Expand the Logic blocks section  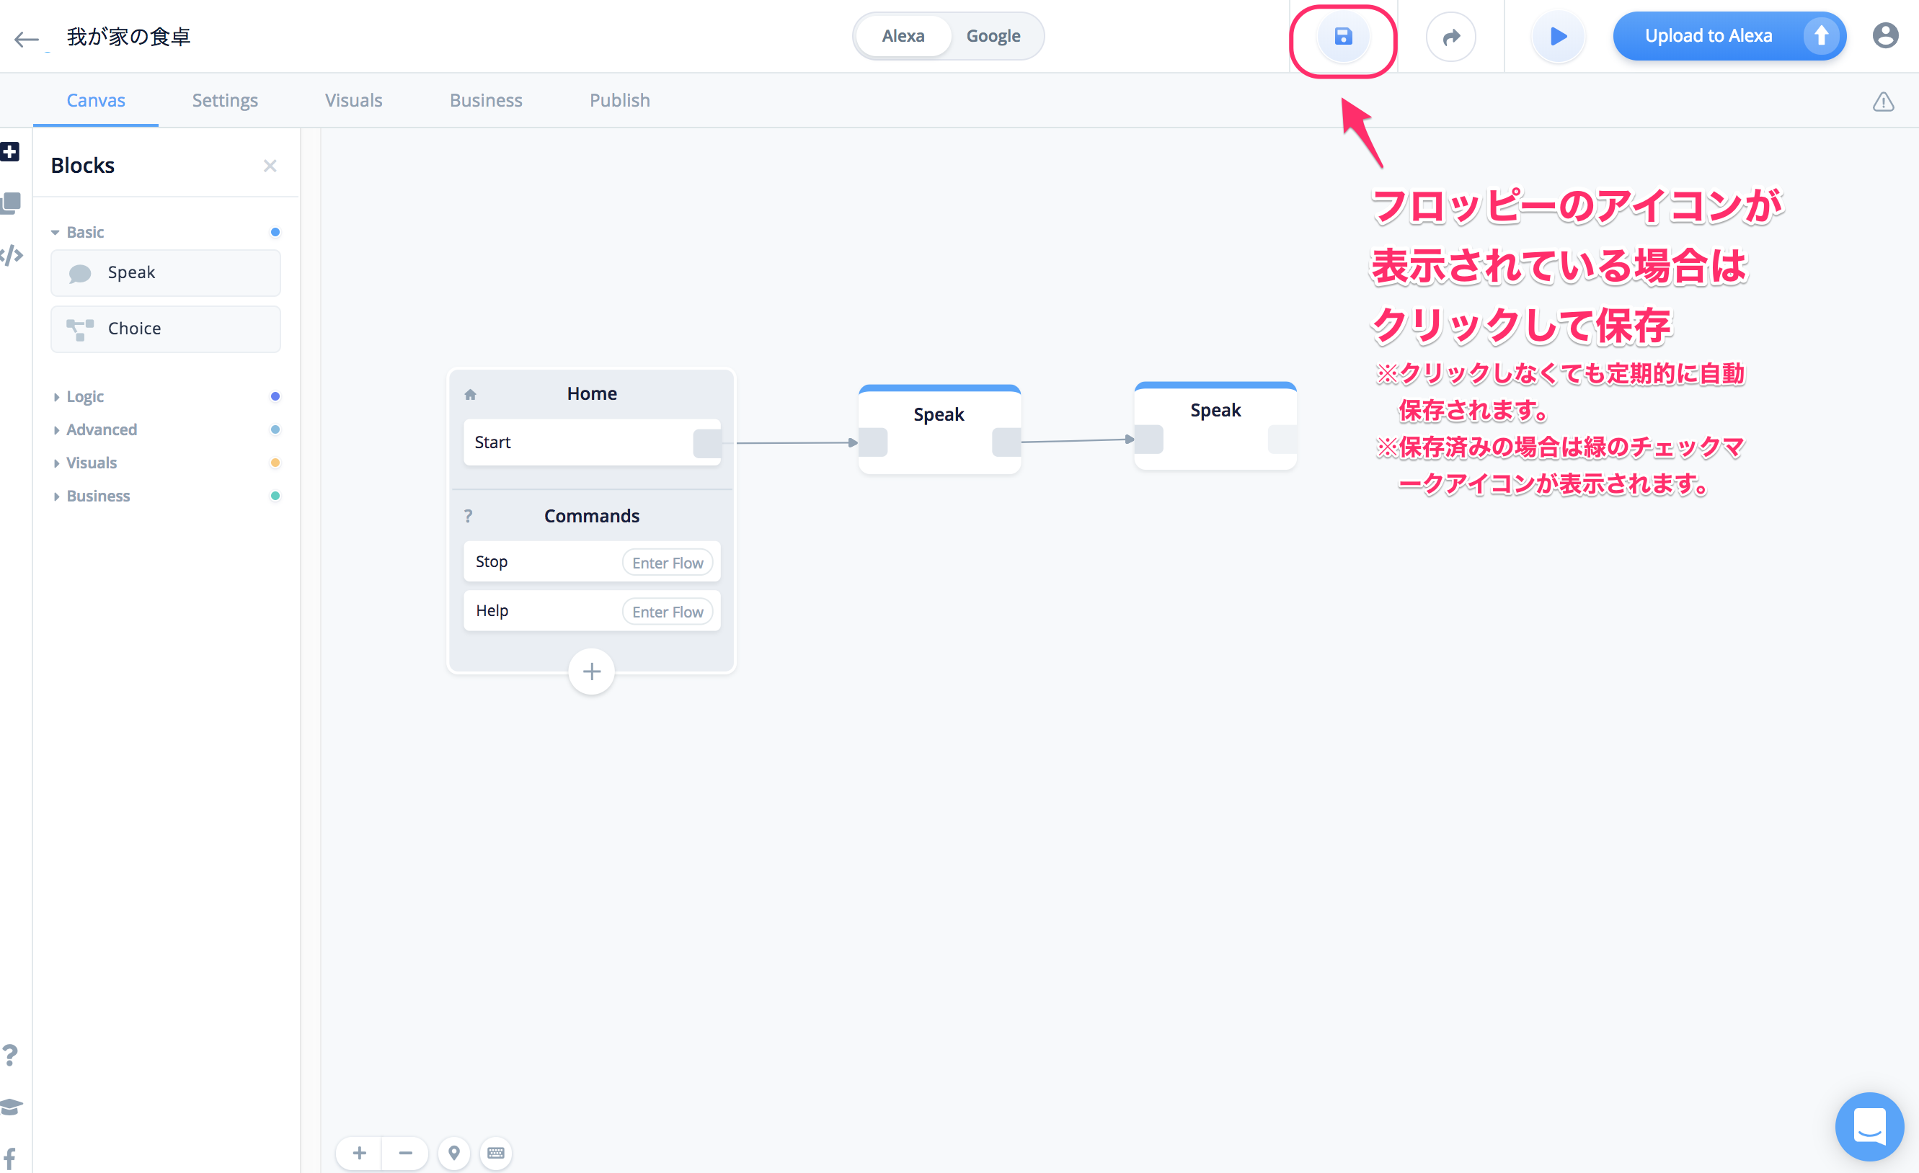pos(84,396)
